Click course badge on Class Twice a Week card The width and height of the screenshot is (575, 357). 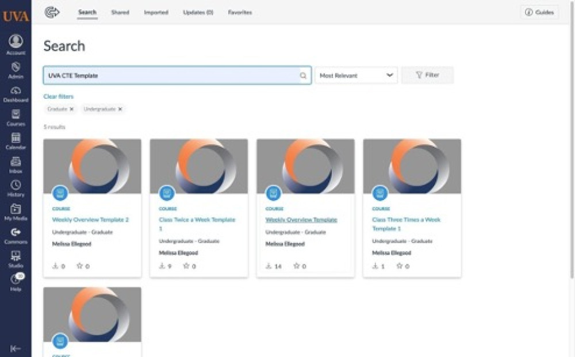tap(167, 193)
